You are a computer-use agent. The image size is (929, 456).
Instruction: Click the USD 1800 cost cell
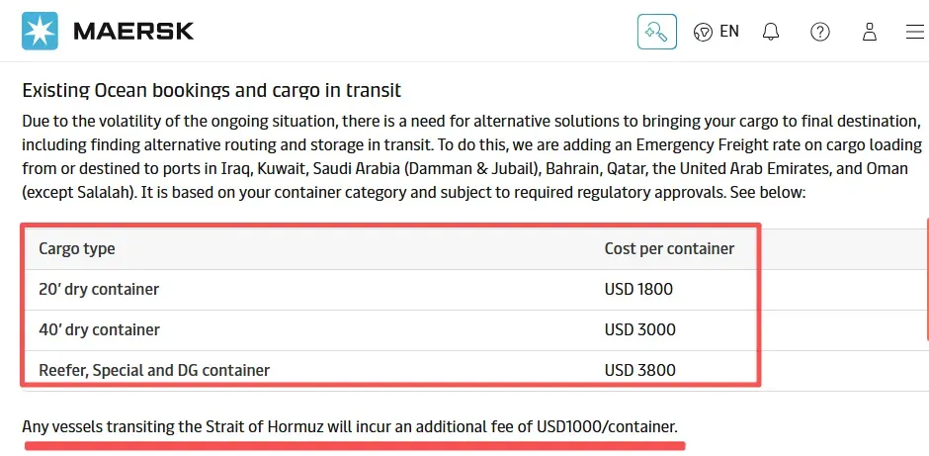[x=638, y=290]
